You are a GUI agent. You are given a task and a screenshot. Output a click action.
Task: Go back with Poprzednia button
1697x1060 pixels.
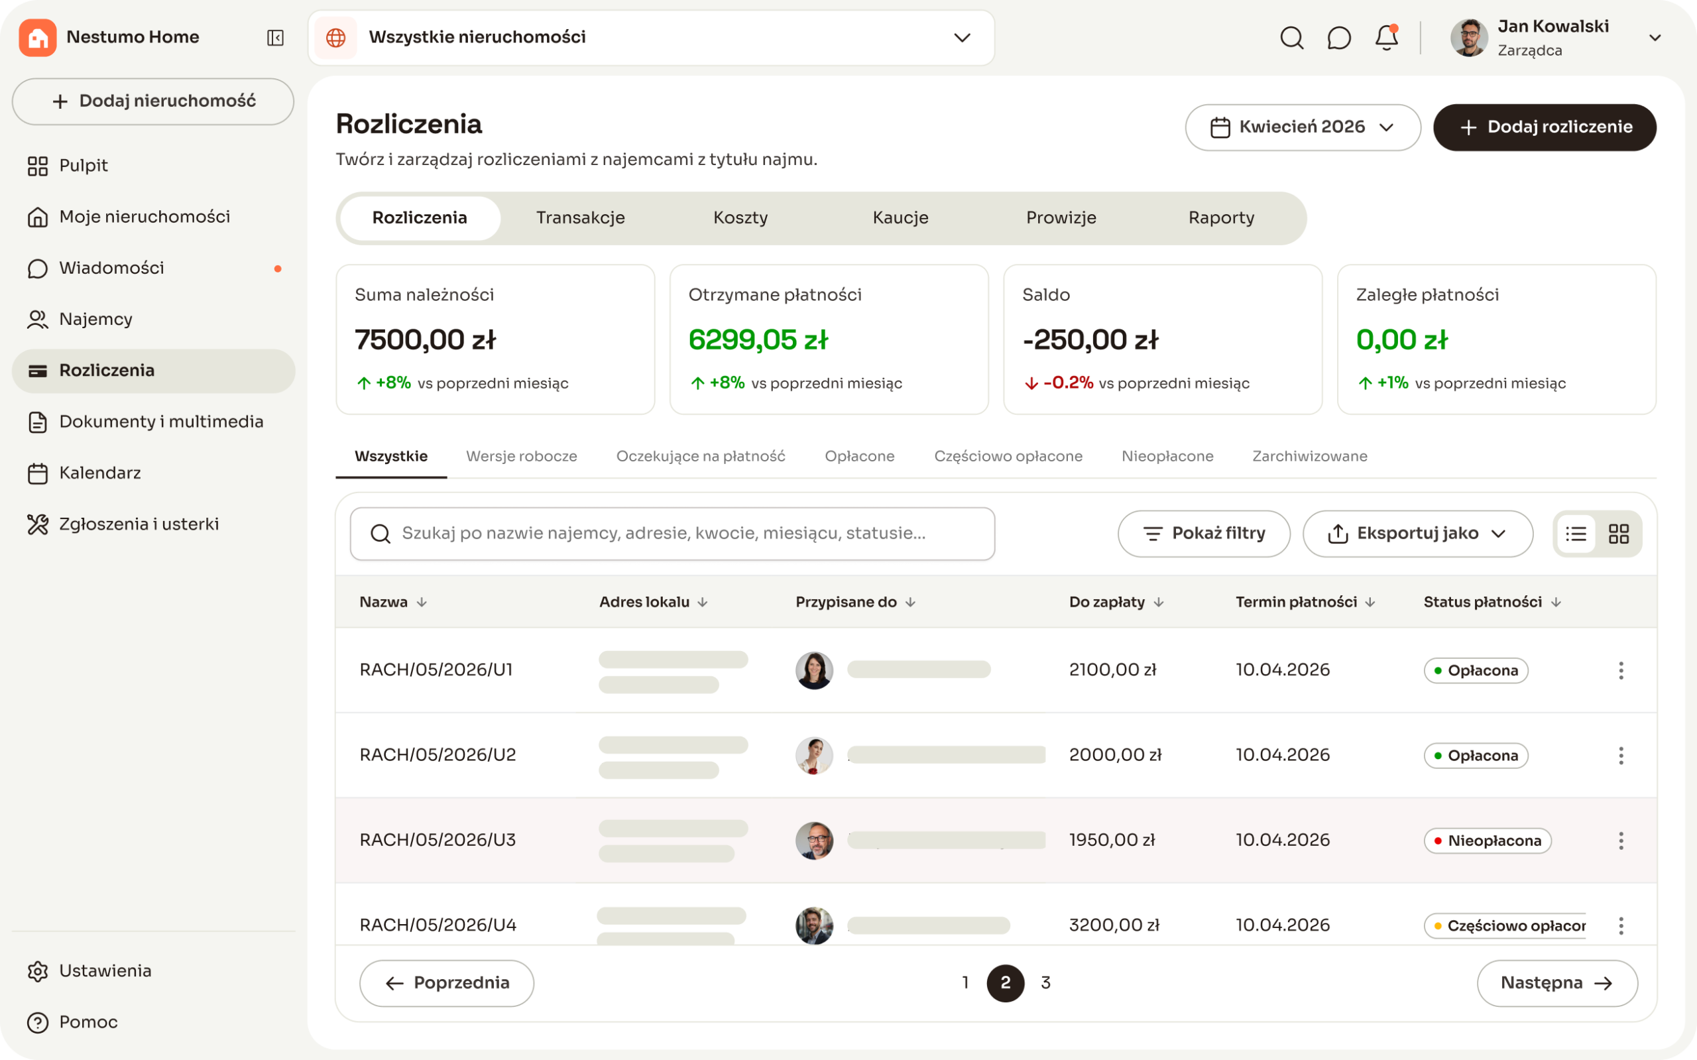coord(447,983)
